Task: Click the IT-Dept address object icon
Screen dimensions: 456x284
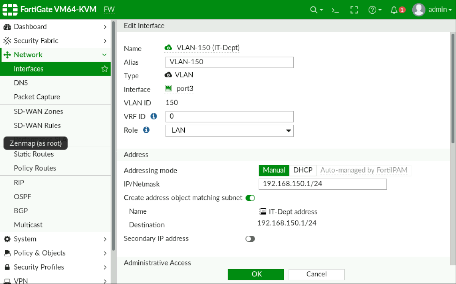Action: tap(264, 211)
